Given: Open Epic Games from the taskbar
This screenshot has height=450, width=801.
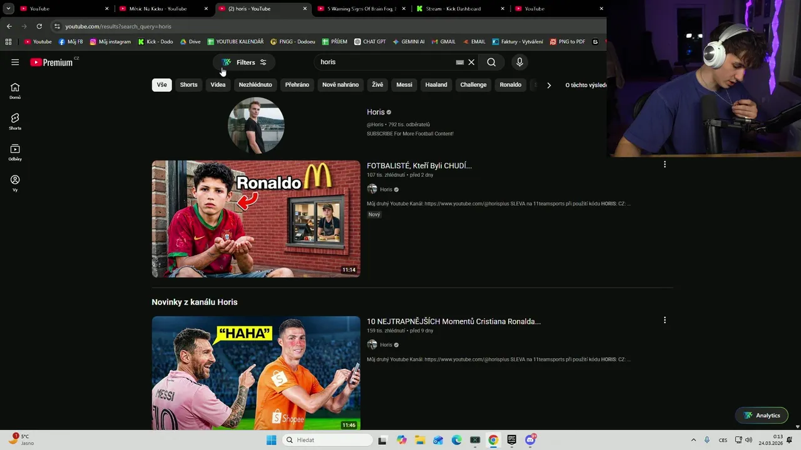Looking at the screenshot, I should [512, 440].
